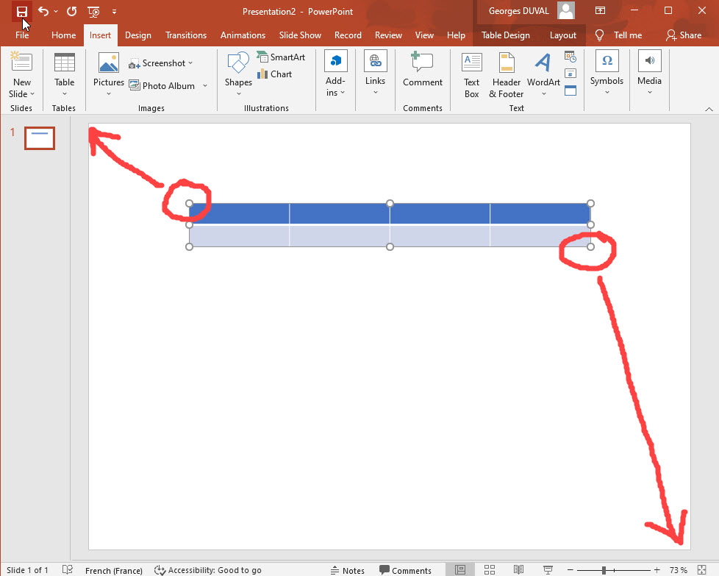This screenshot has height=576, width=719.
Task: Fit slide to current window icon
Action: coord(701,570)
